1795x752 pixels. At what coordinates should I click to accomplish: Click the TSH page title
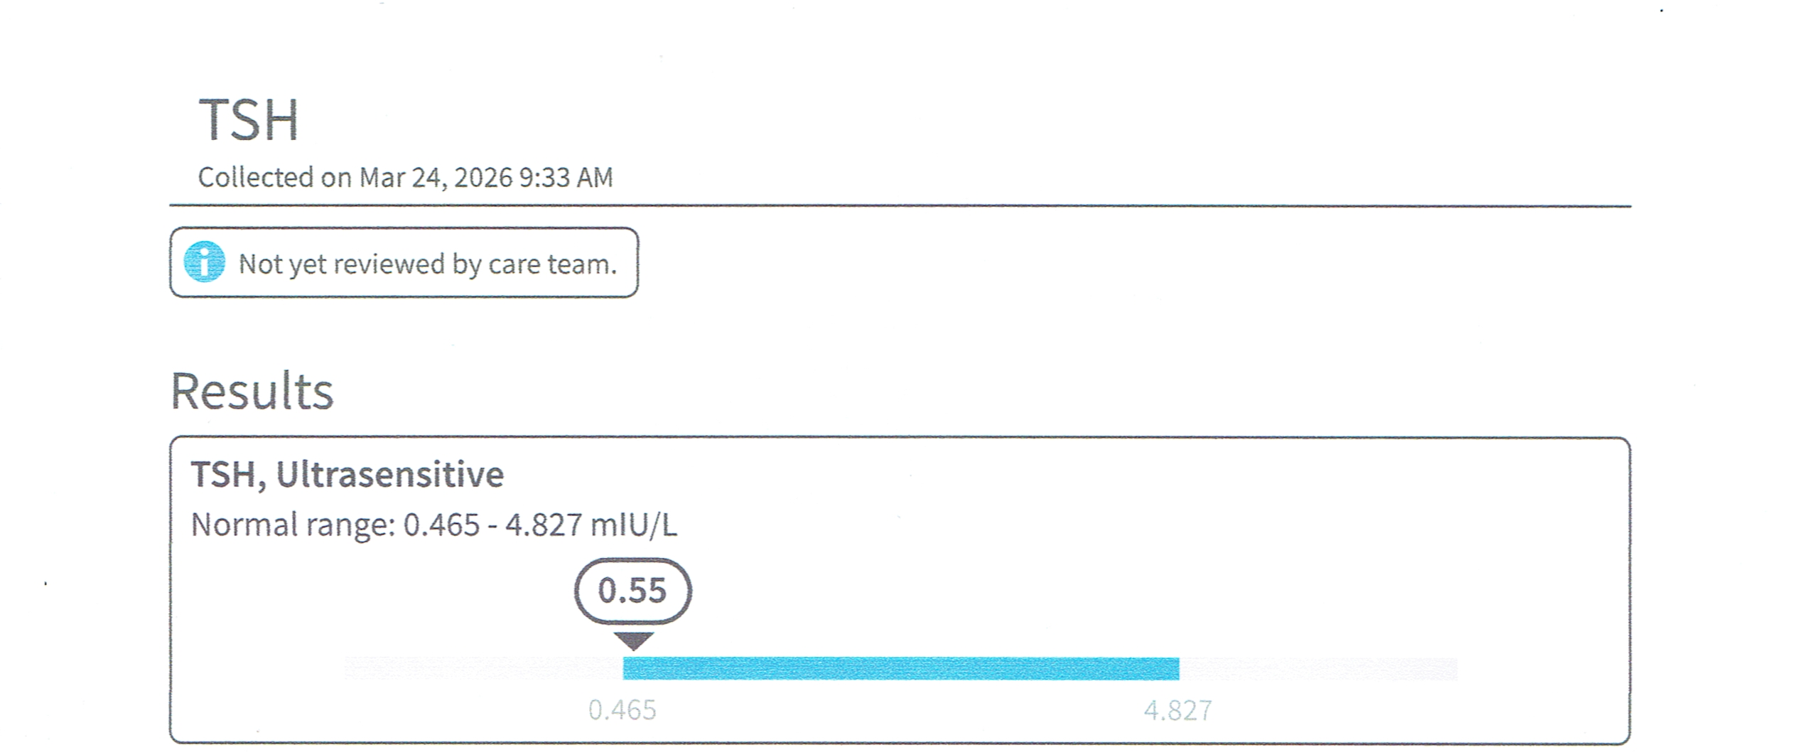[x=248, y=120]
